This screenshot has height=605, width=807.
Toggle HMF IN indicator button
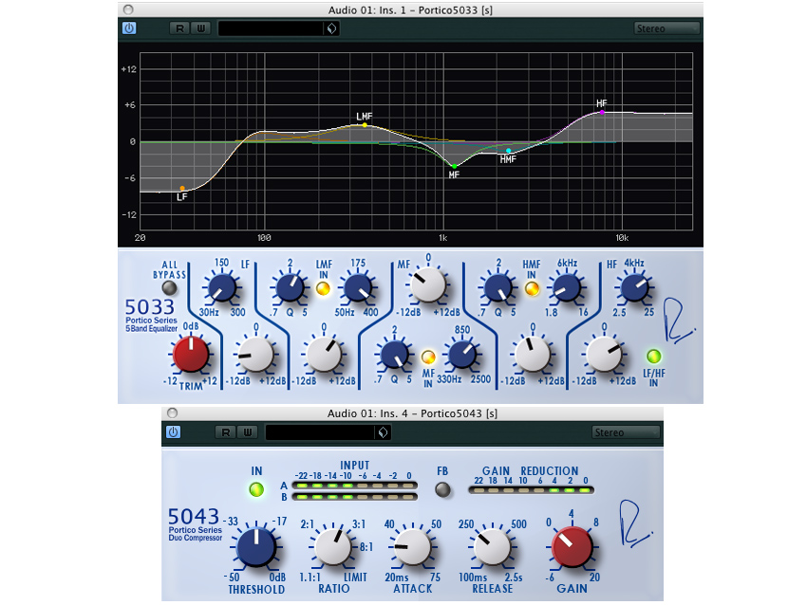pyautogui.click(x=533, y=288)
